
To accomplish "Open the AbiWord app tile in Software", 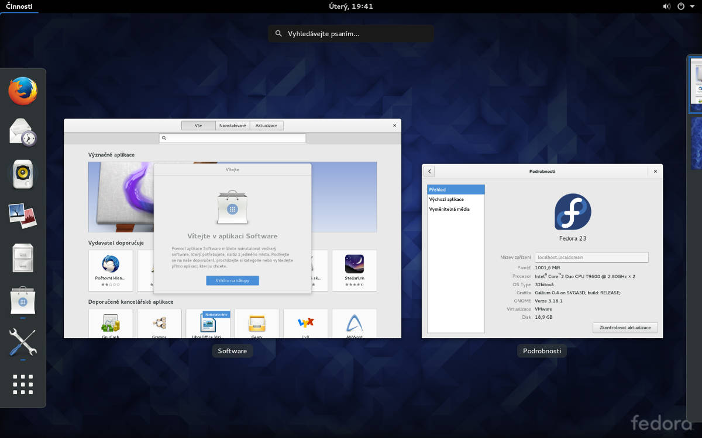I will pos(355,324).
